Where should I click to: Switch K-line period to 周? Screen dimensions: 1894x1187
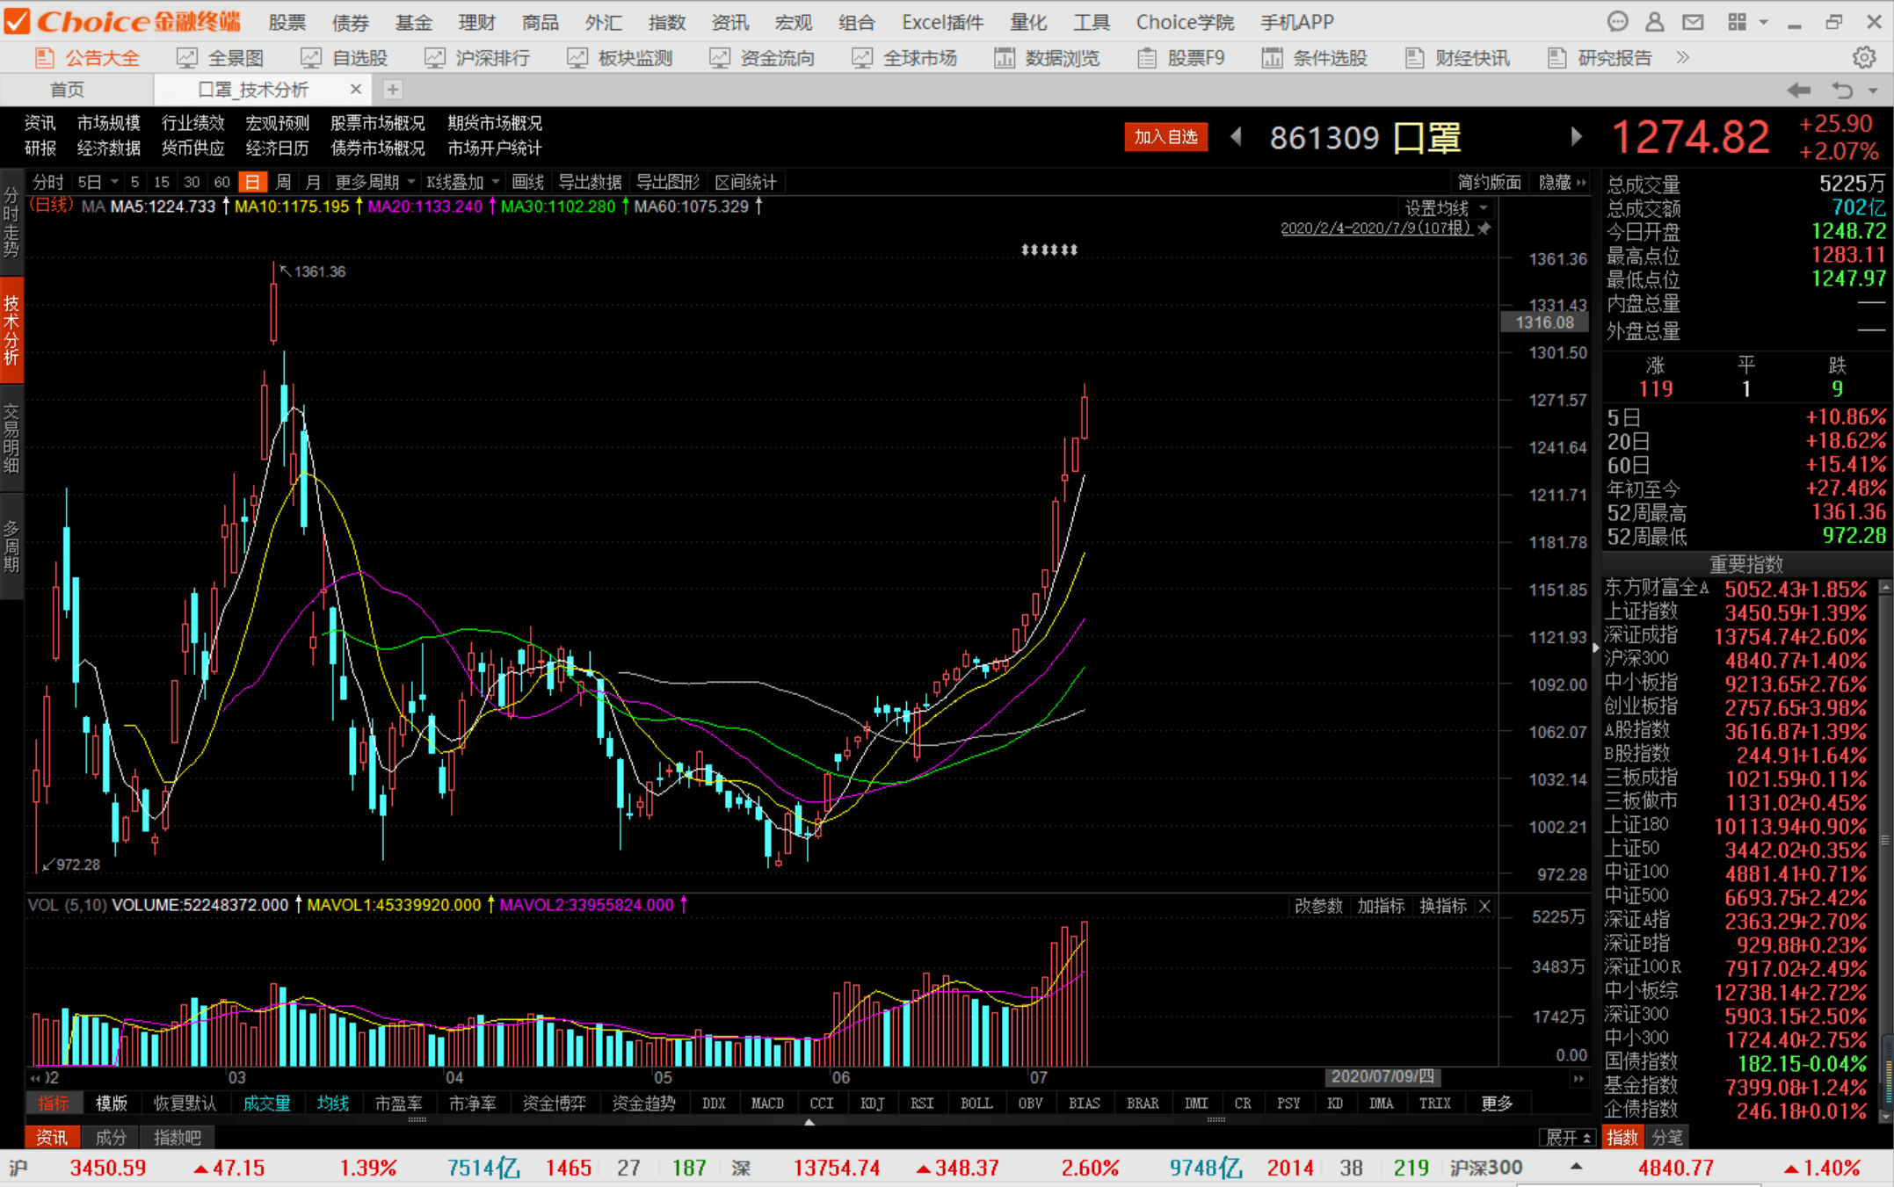point(283,182)
